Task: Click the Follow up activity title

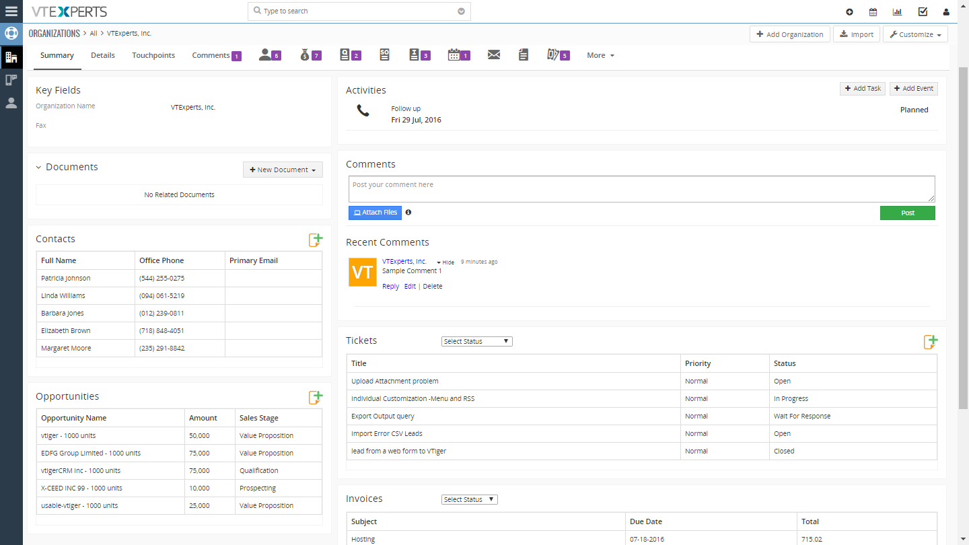Action: [x=406, y=109]
